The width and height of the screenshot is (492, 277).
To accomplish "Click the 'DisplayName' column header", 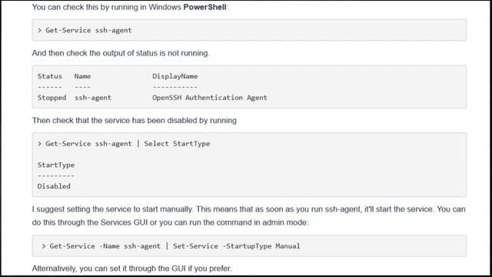I will point(175,76).
